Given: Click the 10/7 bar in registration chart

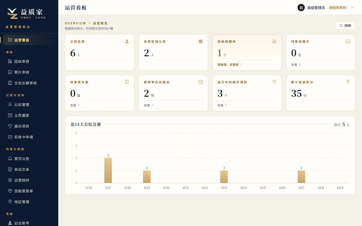Looking at the screenshot, I should [301, 177].
